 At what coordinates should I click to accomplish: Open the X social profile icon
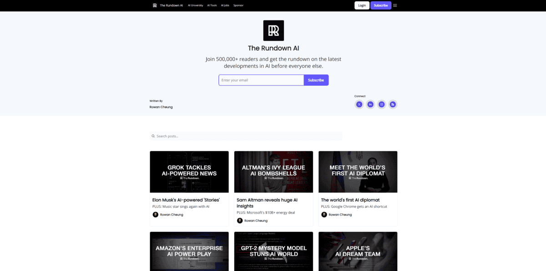point(359,104)
